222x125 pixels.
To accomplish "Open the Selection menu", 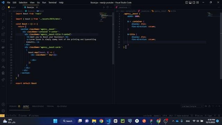I will coord(23,2).
